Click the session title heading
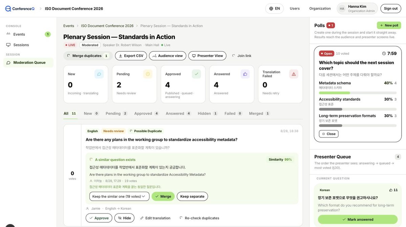 [119, 37]
